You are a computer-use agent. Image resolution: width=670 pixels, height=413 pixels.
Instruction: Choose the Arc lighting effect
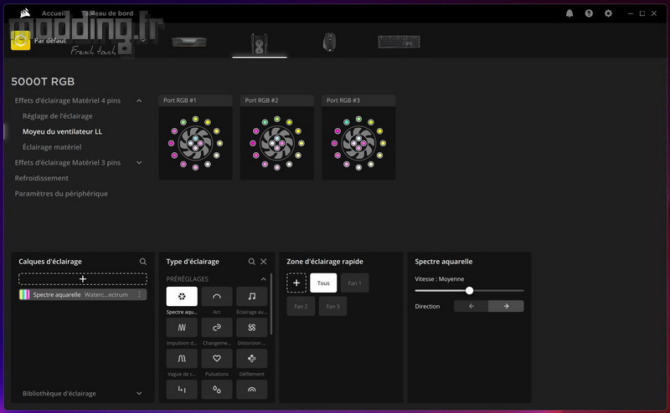[217, 296]
